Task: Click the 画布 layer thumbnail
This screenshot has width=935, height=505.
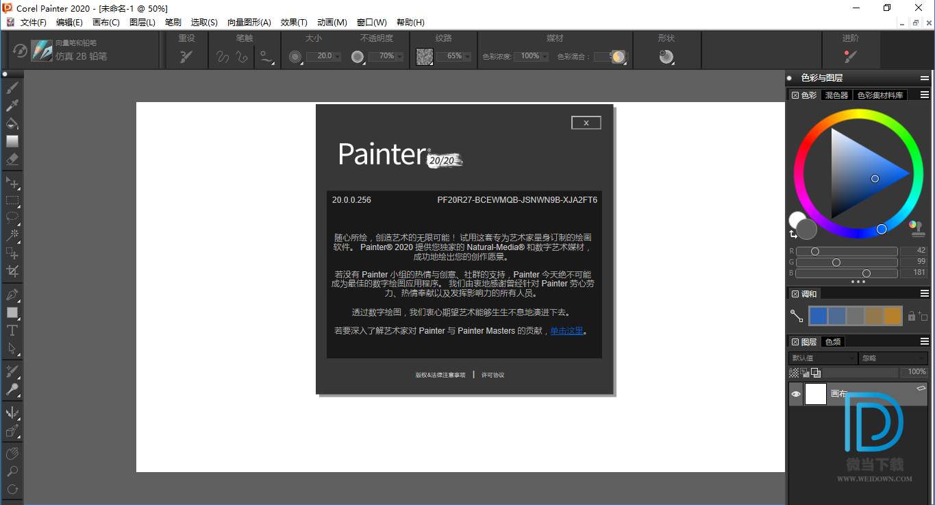Action: click(x=816, y=394)
